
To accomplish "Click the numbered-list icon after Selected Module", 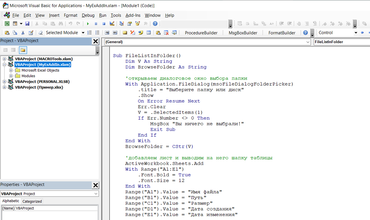I will [x=90, y=33].
